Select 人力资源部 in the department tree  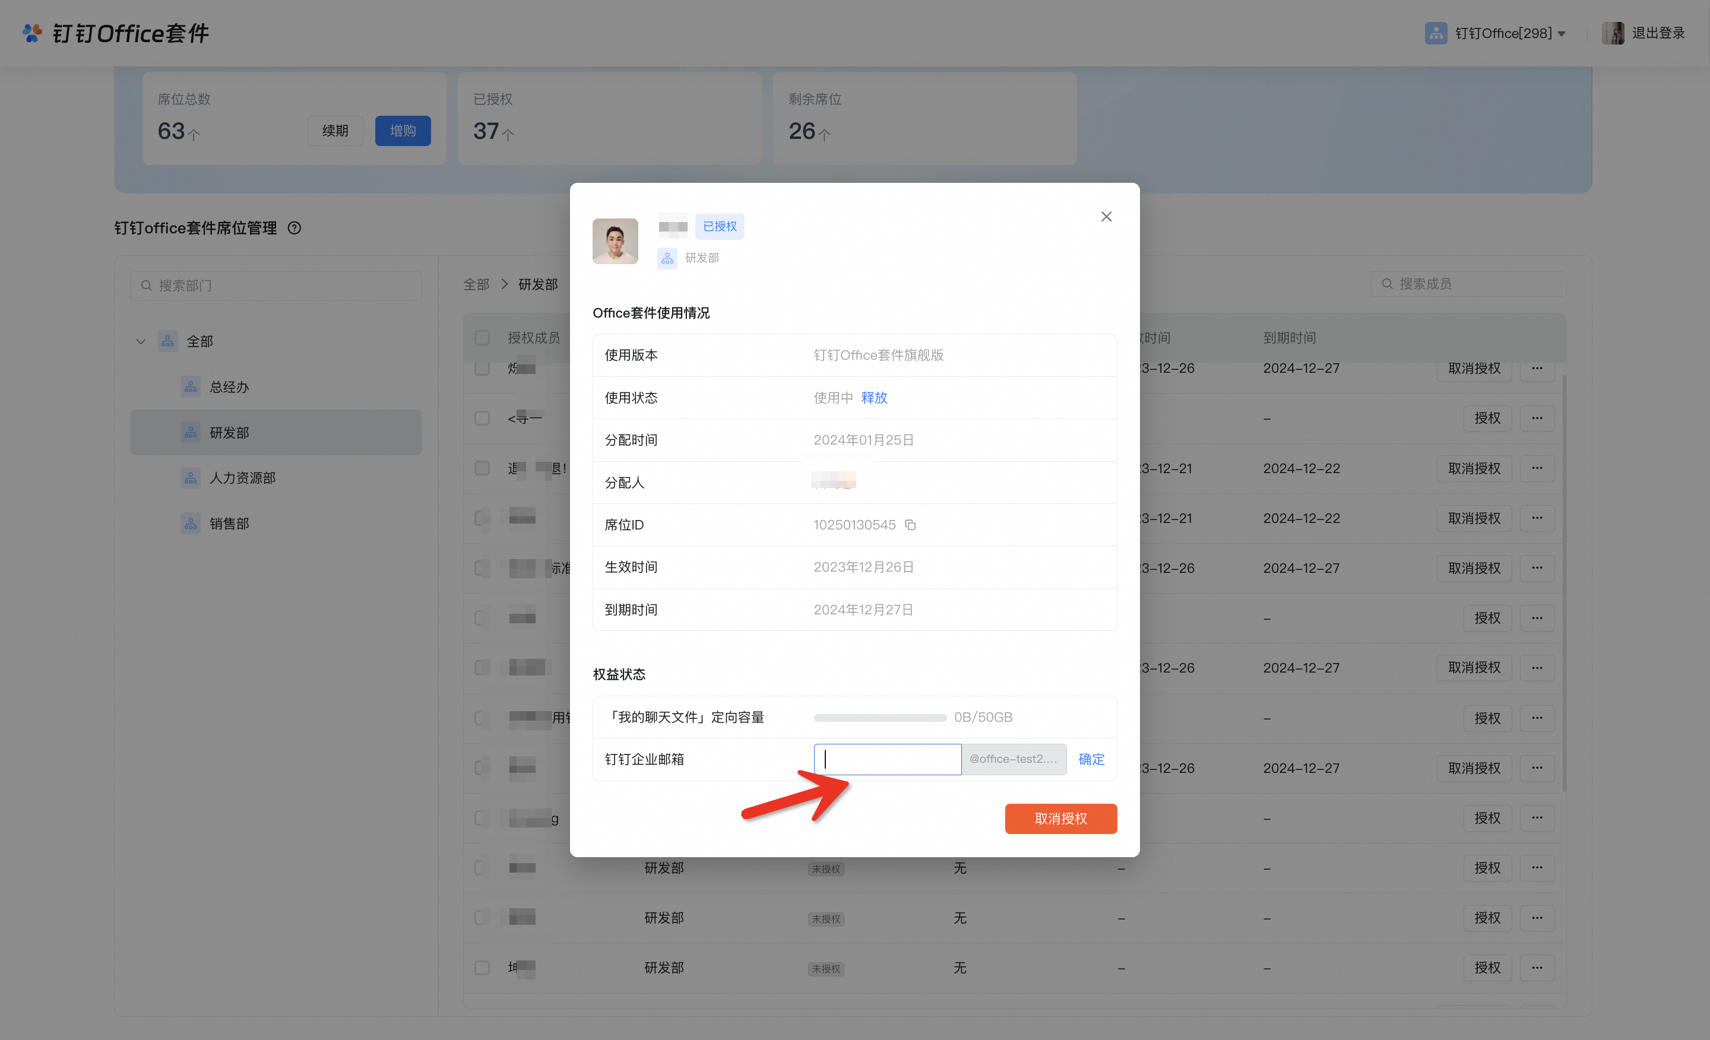tap(242, 478)
